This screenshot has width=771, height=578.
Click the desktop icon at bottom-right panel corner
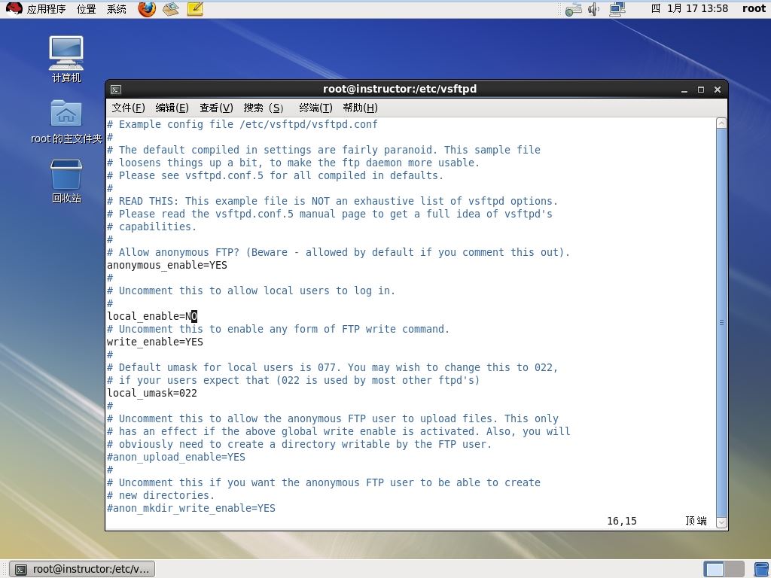pos(762,569)
